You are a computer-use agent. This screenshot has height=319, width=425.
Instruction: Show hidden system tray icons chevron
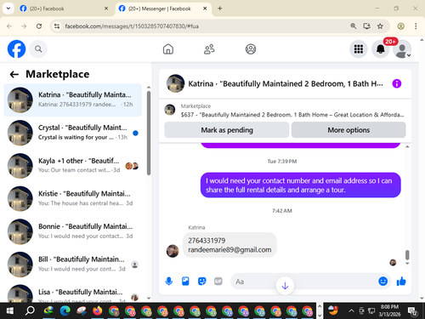point(351,310)
